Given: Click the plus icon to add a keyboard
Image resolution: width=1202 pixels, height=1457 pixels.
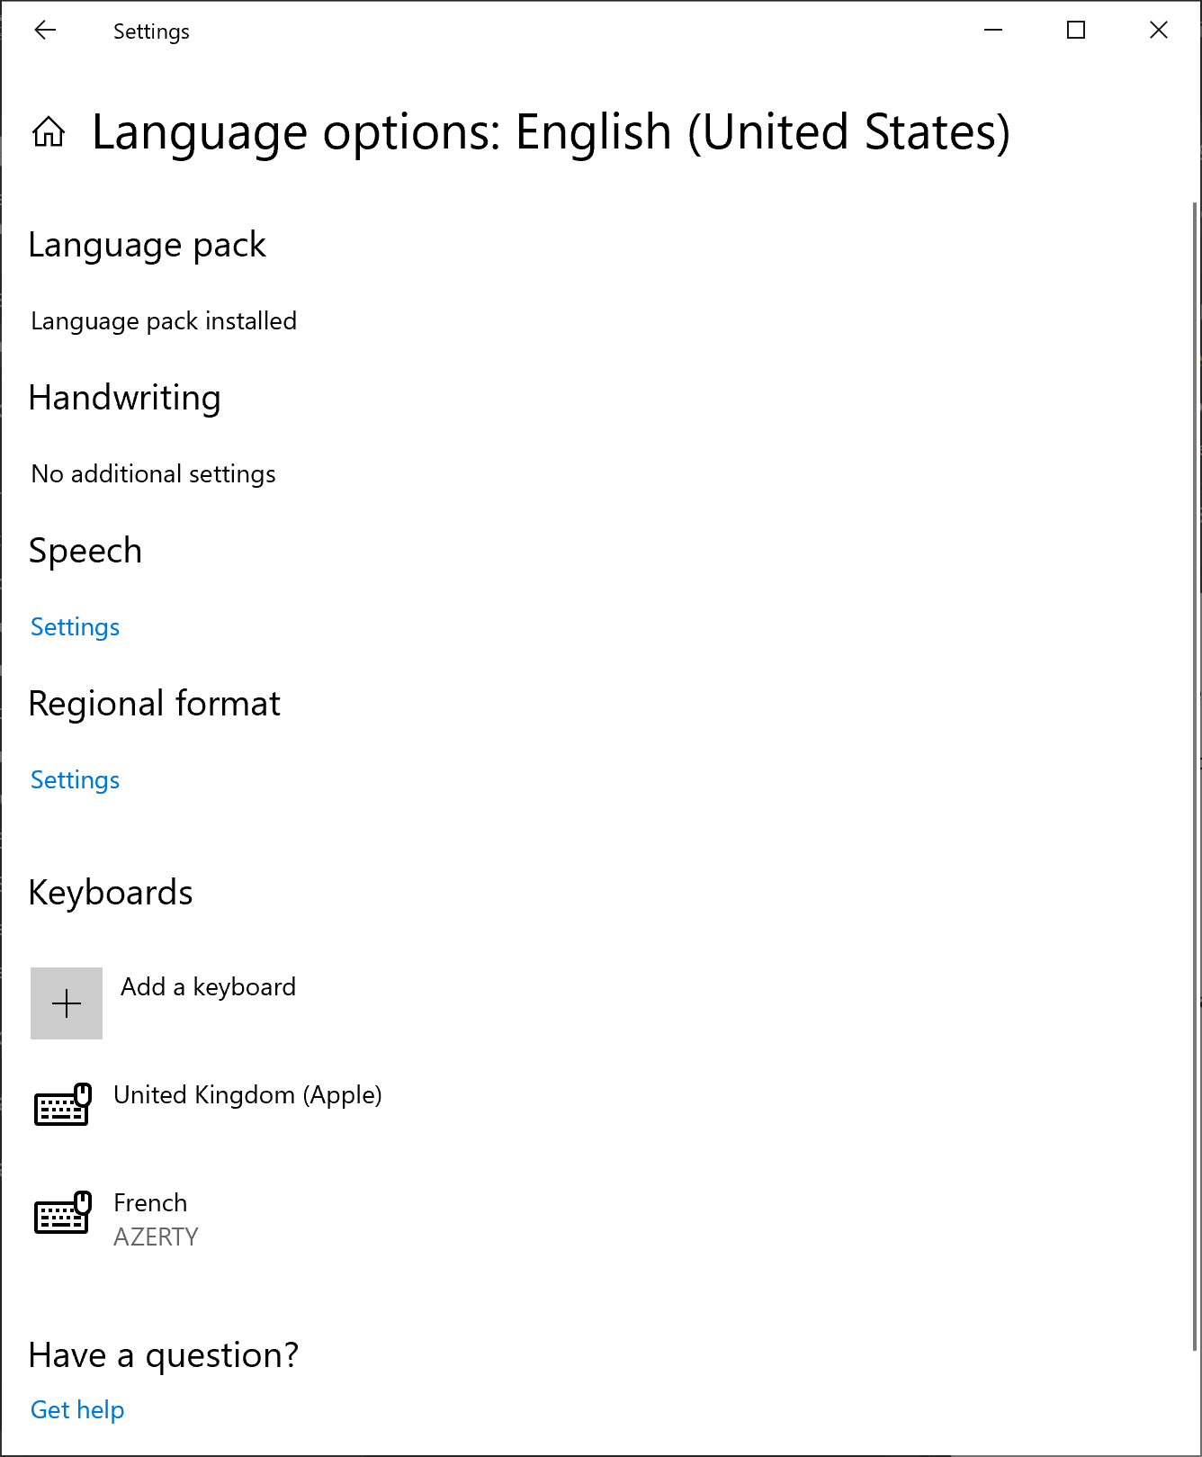Looking at the screenshot, I should pos(67,1003).
